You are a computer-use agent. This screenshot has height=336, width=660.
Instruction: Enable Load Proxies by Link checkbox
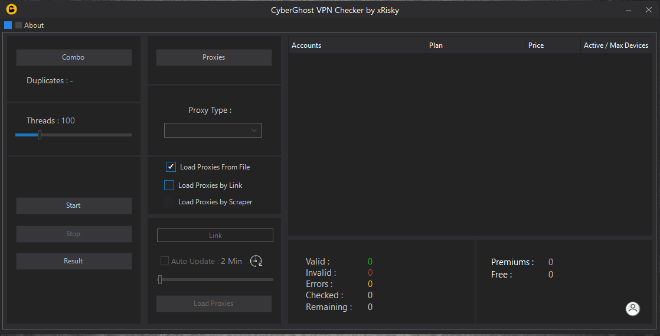169,185
